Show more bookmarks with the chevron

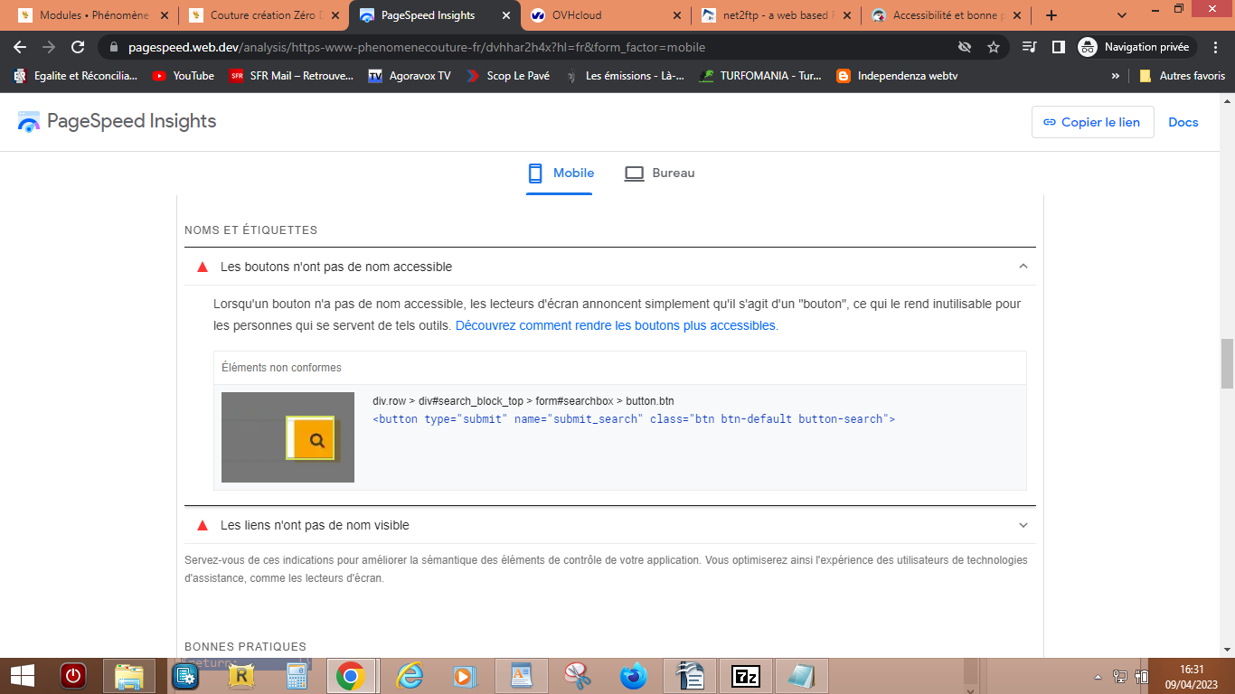click(x=1116, y=76)
